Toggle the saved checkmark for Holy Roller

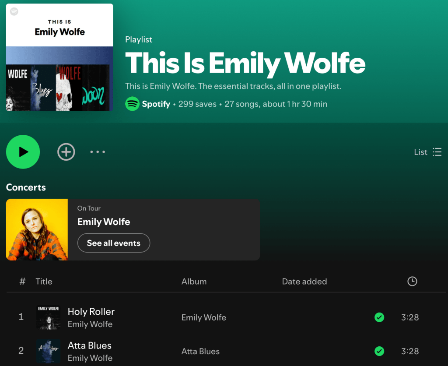379,317
